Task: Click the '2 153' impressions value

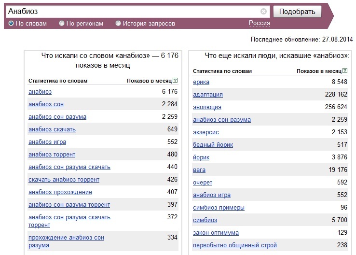Action: [340, 132]
